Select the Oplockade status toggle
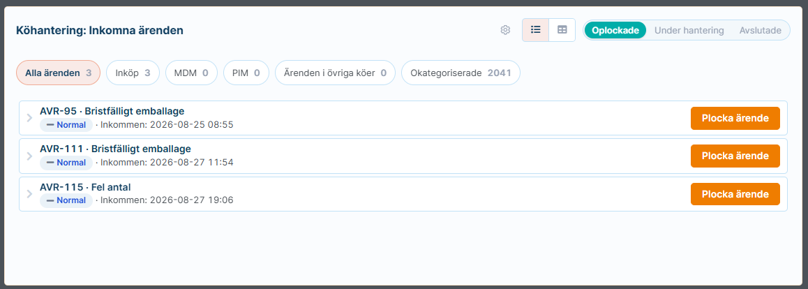808x289 pixels. 615,31
